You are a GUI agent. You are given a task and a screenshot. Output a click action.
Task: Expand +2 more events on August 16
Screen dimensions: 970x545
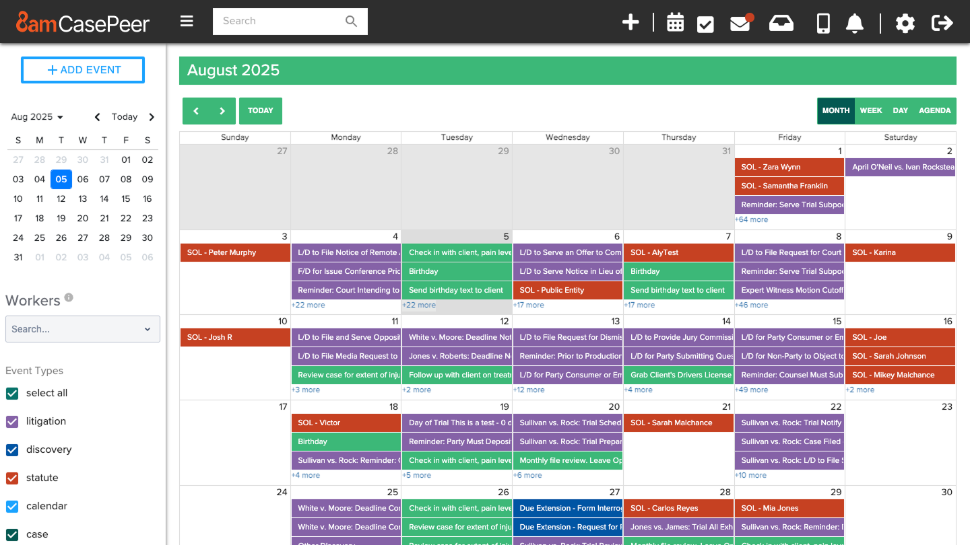pos(860,390)
